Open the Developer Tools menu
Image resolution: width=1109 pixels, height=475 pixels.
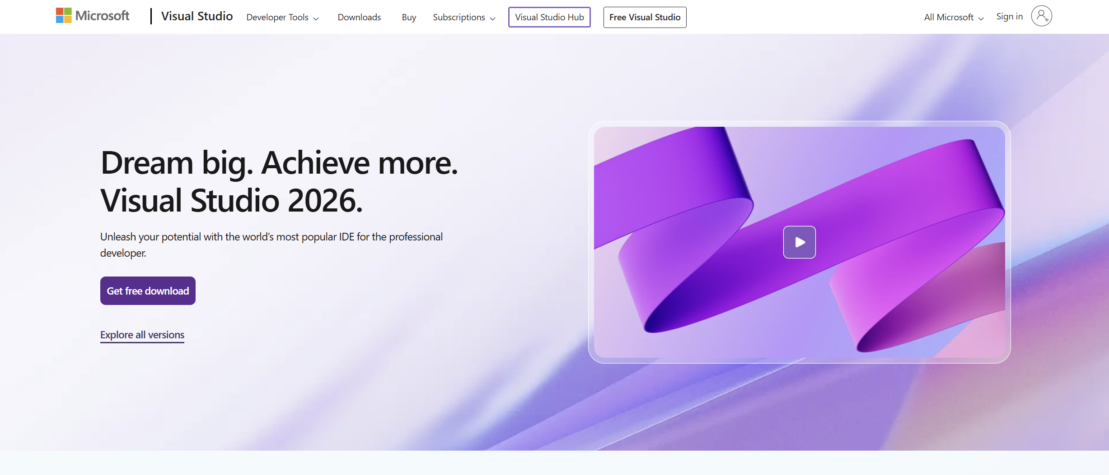point(282,17)
